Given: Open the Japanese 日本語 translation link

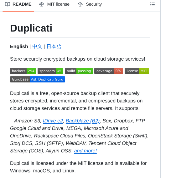Looking at the screenshot, I should pos(54,47).
